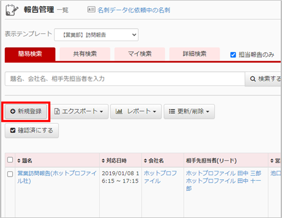Sort the table by 題名 column

[25, 160]
